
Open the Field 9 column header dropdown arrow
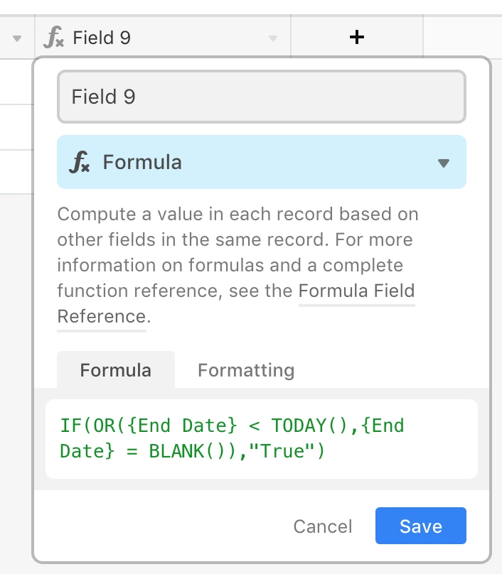click(x=272, y=38)
